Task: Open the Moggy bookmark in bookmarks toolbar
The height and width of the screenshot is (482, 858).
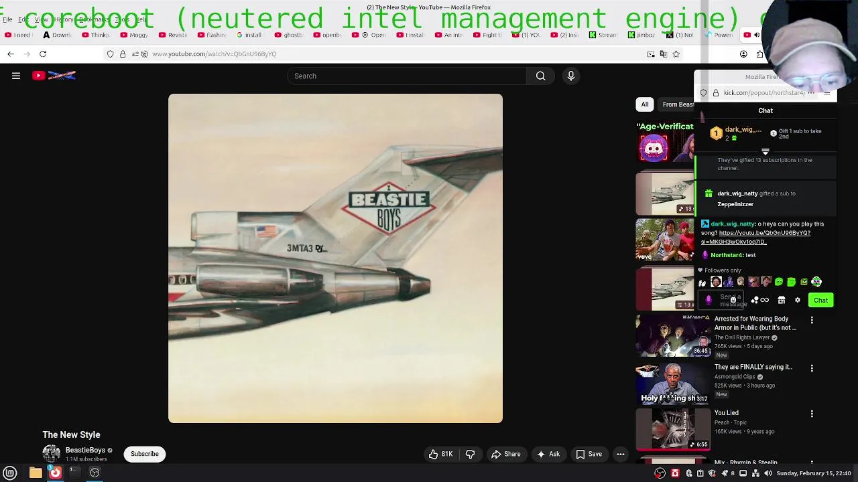Action: click(135, 35)
